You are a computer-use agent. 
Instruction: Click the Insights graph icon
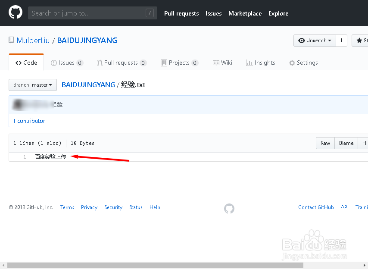tap(249, 63)
